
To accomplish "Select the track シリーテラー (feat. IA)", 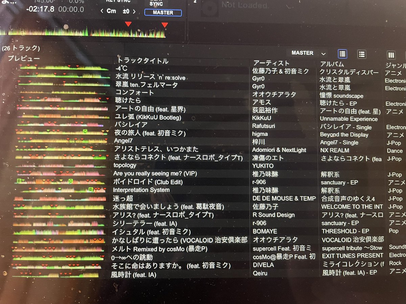I will pos(145,223).
